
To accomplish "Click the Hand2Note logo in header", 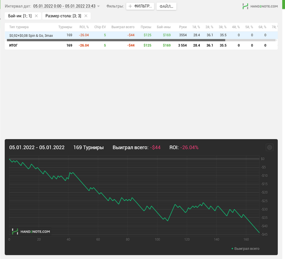I will [261, 6].
